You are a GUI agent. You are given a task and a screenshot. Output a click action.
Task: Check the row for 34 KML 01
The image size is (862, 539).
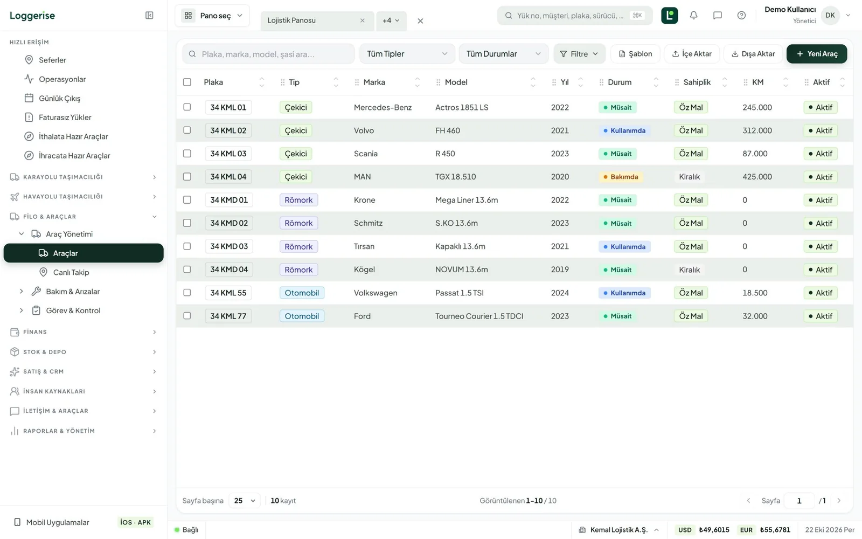pos(187,107)
